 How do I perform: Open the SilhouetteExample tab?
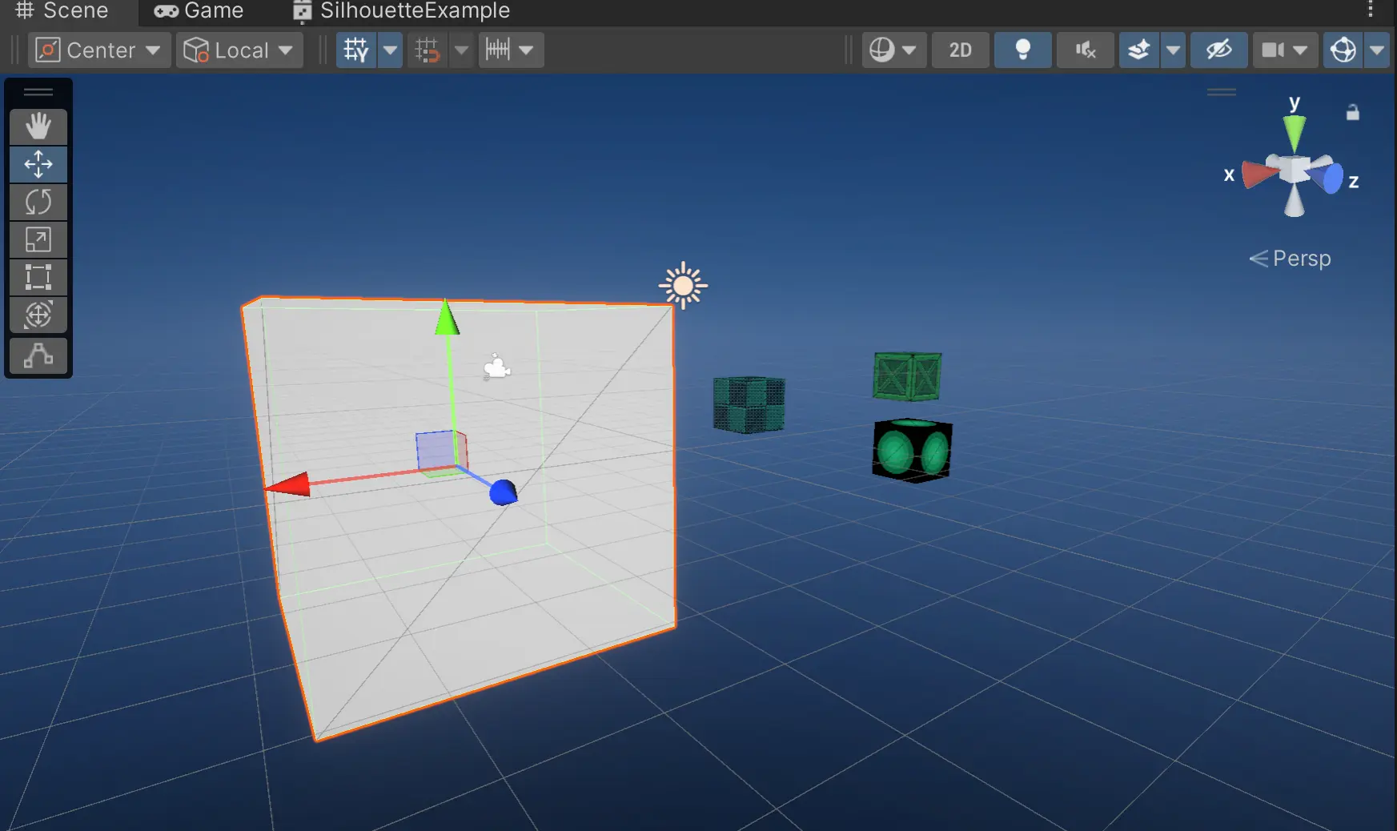[401, 11]
